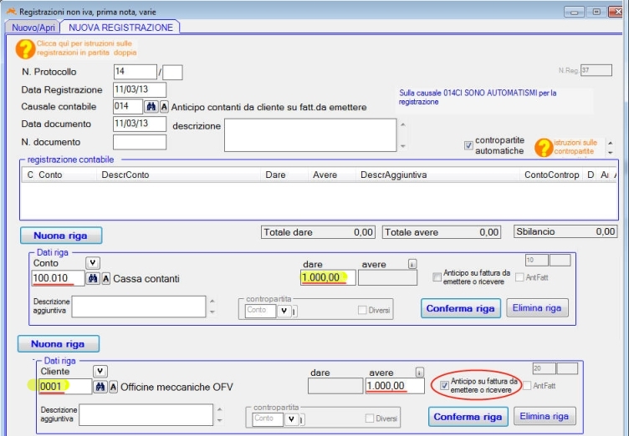Confirm the Cassa contanti row with Conferma riga

461,308
